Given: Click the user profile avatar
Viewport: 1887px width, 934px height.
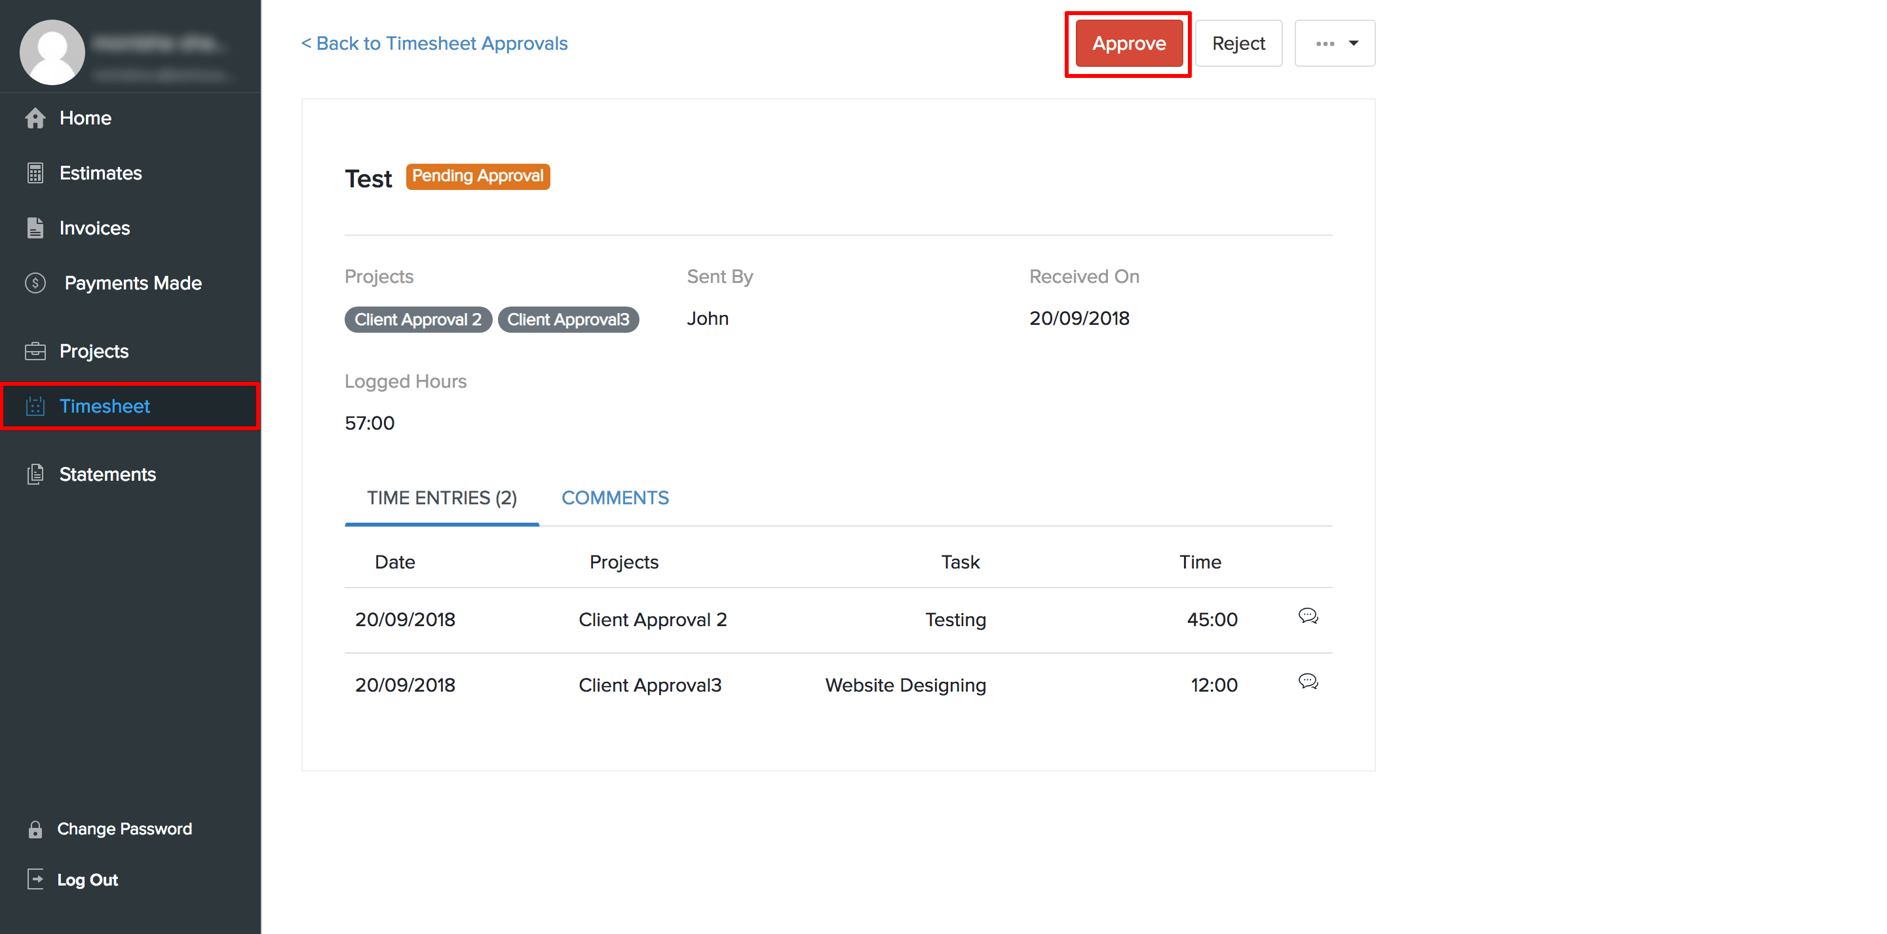Looking at the screenshot, I should (51, 51).
